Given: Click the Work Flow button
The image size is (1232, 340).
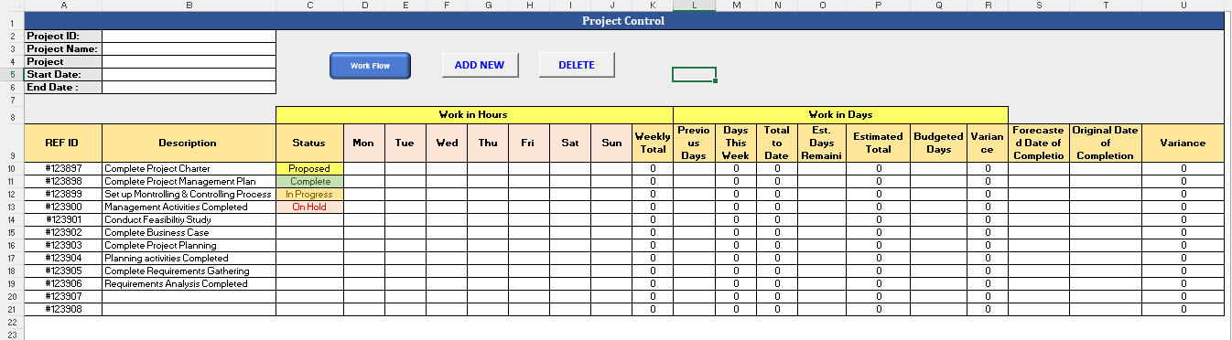Looking at the screenshot, I should coord(370,66).
